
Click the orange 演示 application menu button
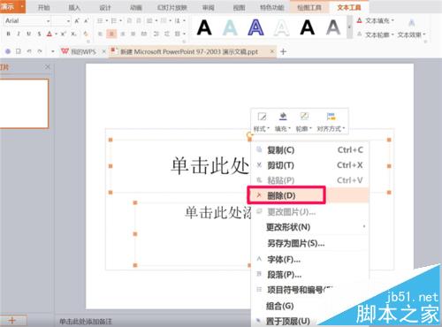click(12, 6)
